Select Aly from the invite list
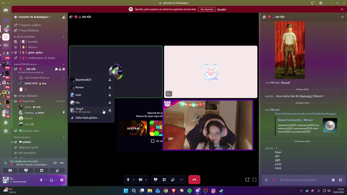 91,103
